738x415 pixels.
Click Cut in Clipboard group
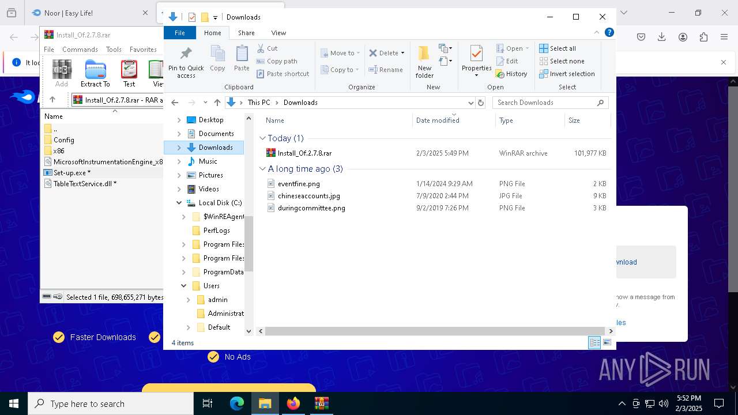(x=267, y=48)
